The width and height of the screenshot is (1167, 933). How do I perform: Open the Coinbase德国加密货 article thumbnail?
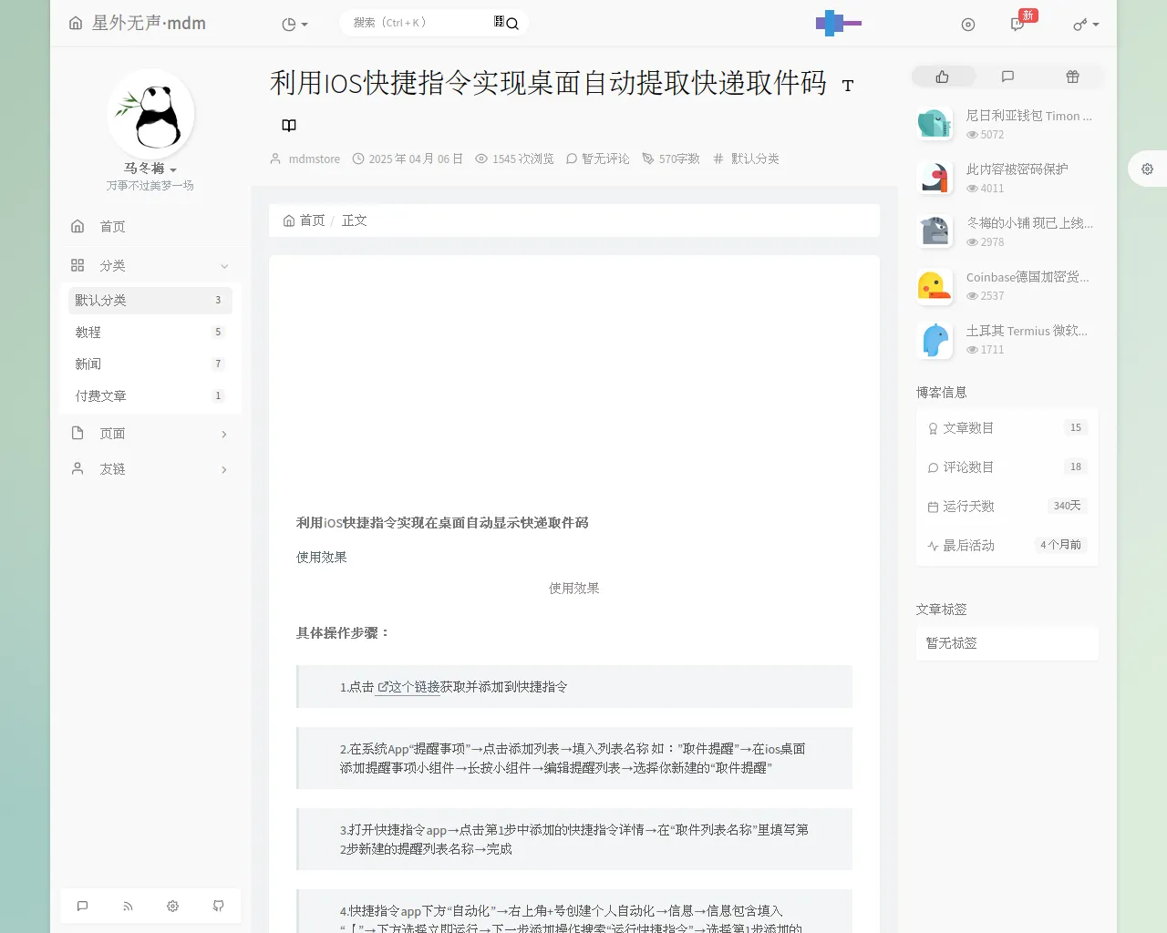pos(935,284)
